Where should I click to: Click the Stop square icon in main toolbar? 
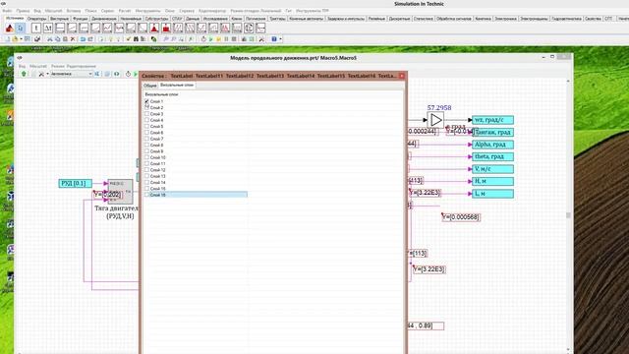coord(234,39)
